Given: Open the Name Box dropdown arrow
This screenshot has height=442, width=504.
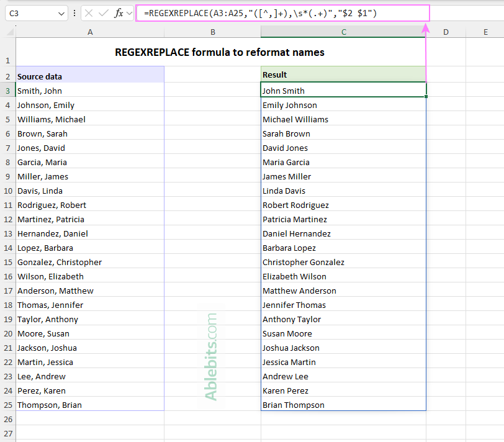Looking at the screenshot, I should [x=61, y=14].
